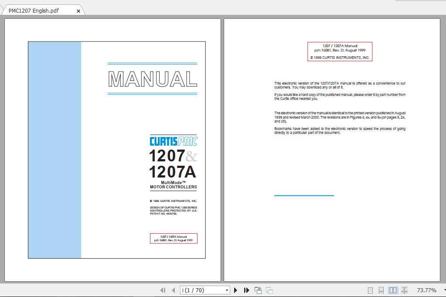The width and height of the screenshot is (446, 297).
Task: Go back to the previous view
Action: tap(258, 290)
